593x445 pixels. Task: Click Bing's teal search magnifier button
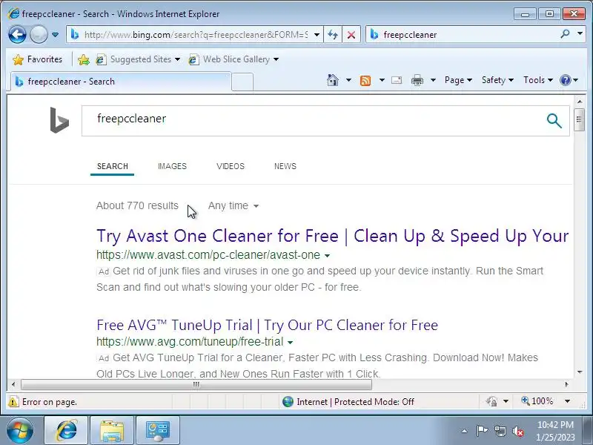[x=554, y=121]
